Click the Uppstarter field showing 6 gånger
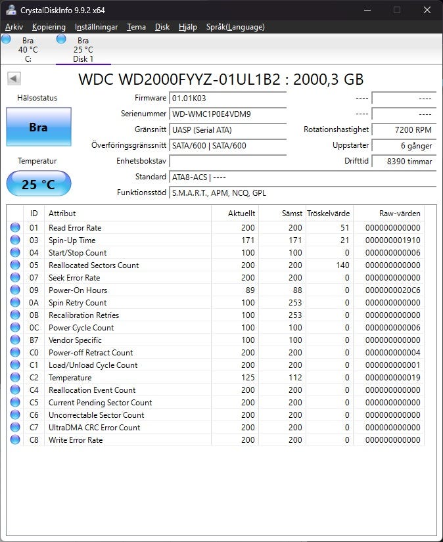Screen dimensions: 443x542 [404, 146]
